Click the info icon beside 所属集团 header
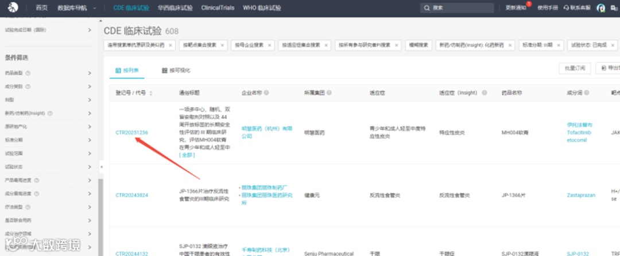This screenshot has width=620, height=256. 329,93
